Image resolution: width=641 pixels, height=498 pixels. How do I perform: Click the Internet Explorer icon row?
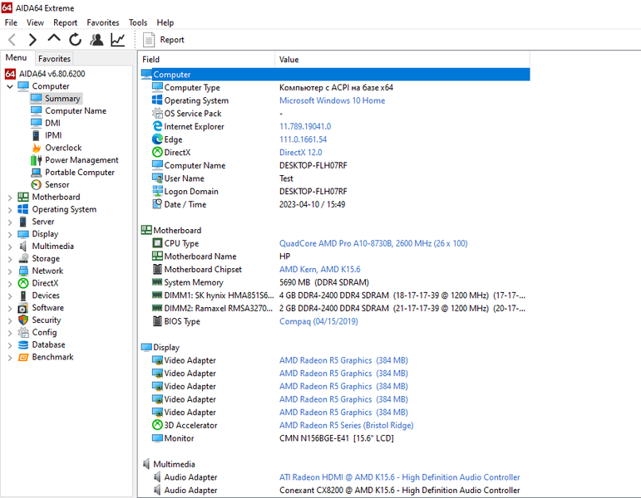coord(157,126)
